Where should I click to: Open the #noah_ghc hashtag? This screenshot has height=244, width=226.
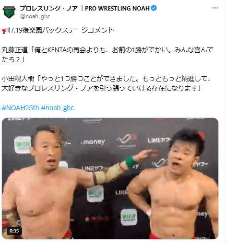point(58,108)
